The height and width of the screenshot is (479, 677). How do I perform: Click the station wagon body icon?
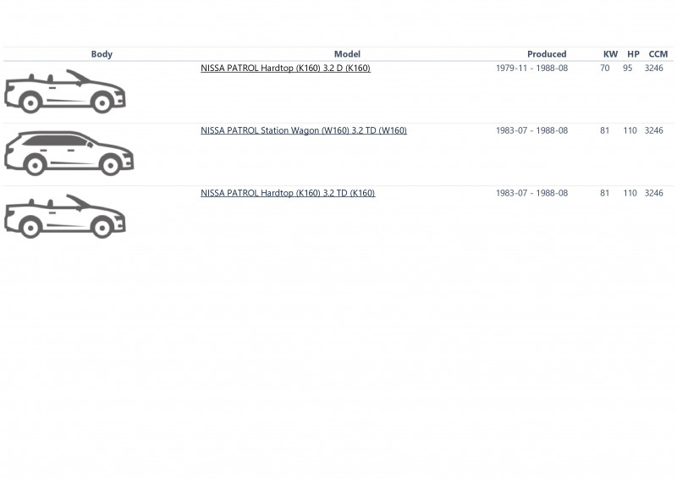[69, 153]
